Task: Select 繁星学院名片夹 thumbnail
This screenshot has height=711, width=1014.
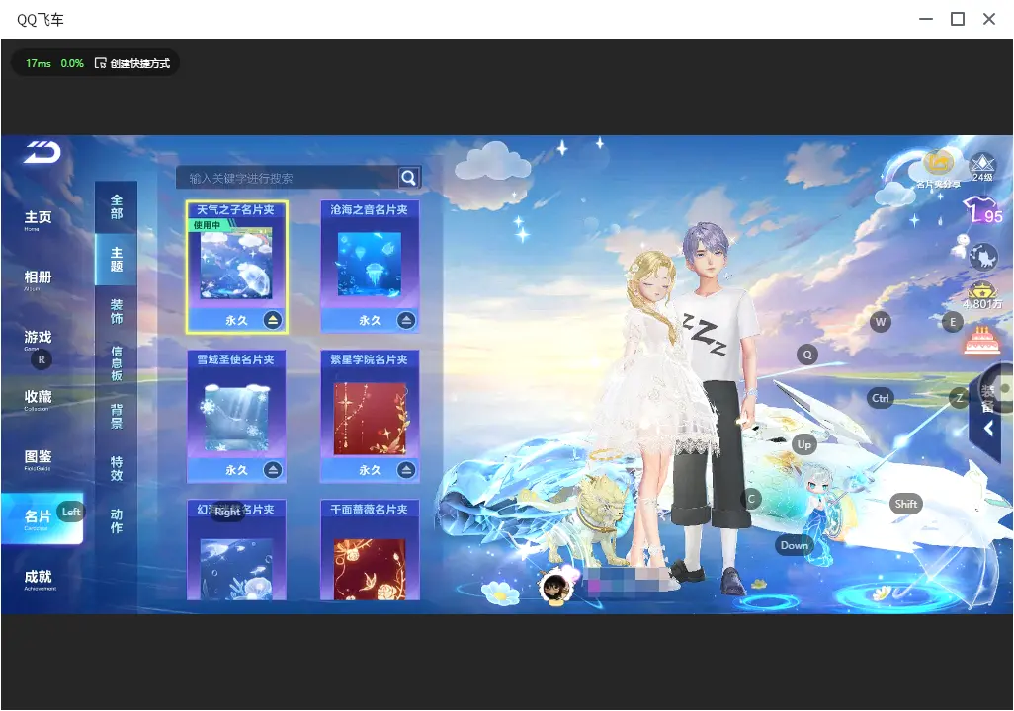Action: tap(370, 417)
